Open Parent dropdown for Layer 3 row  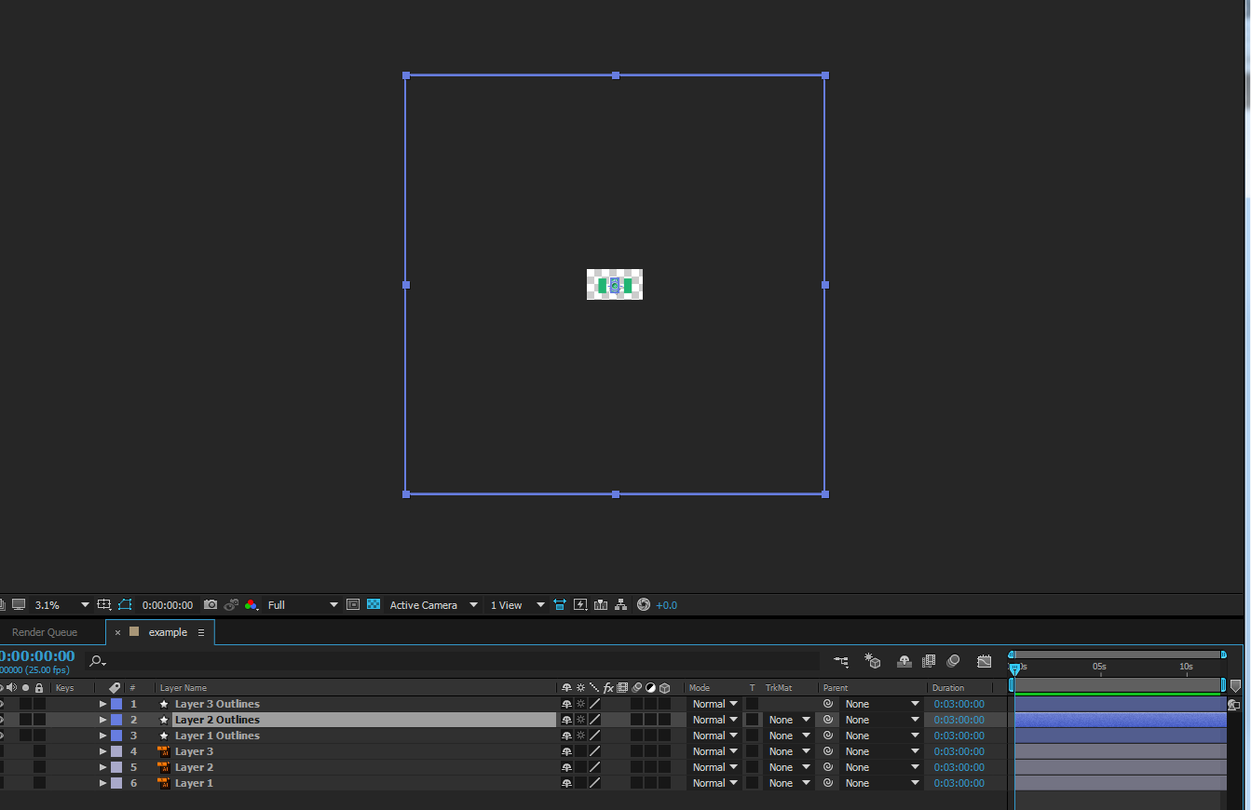pos(881,751)
